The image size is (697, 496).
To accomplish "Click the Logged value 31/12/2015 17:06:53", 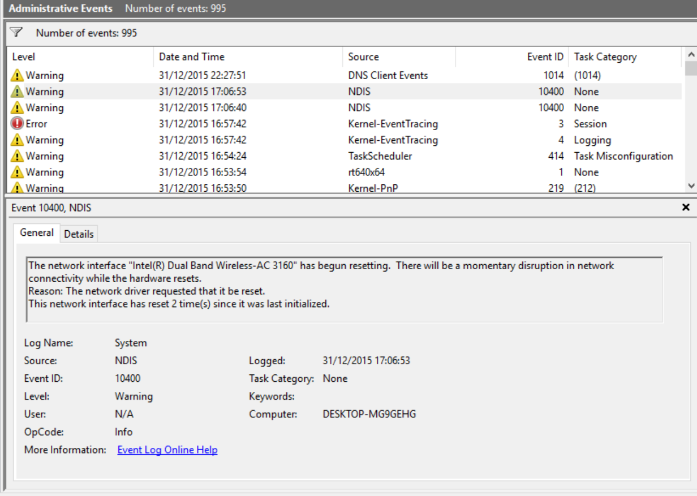I will tap(367, 361).
